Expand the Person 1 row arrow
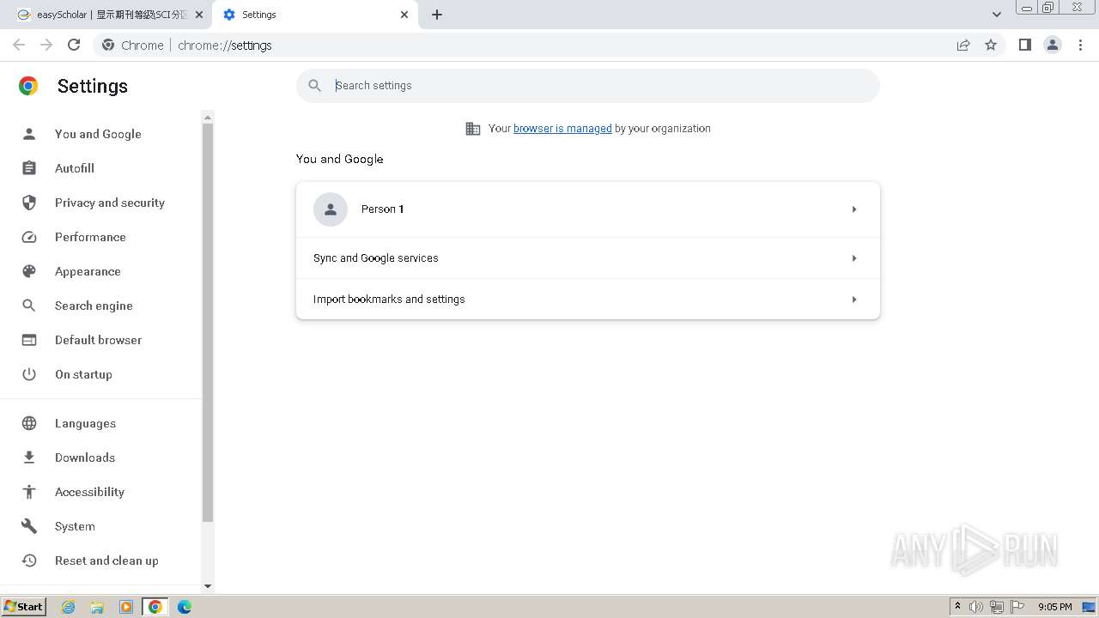This screenshot has height=618, width=1099. (854, 209)
